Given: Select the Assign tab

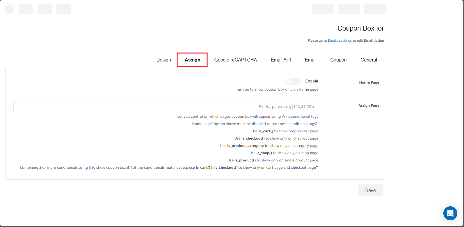Looking at the screenshot, I should pyautogui.click(x=192, y=60).
